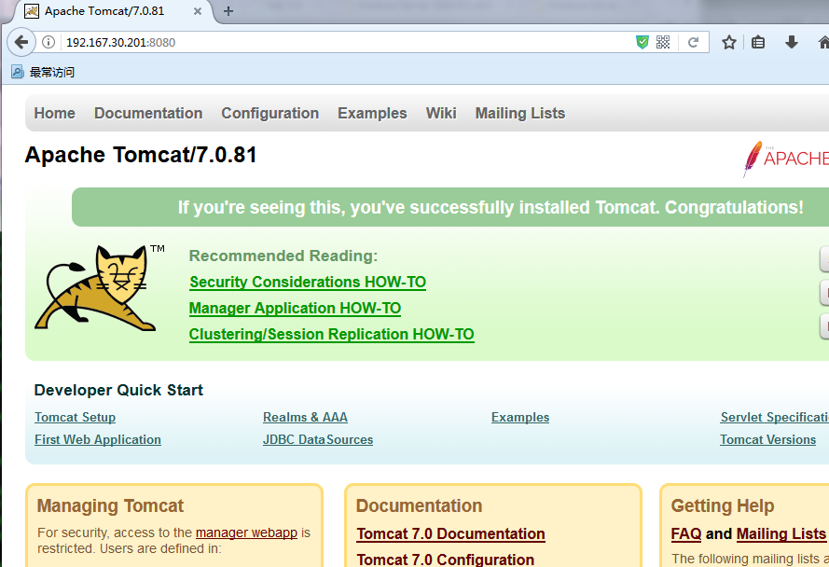Image resolution: width=829 pixels, height=567 pixels.
Task: Click the Managing Tomcat heading
Action: pos(110,505)
